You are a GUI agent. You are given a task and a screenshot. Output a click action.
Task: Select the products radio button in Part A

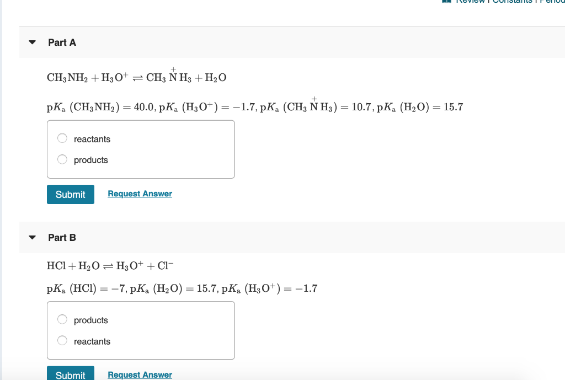point(62,159)
